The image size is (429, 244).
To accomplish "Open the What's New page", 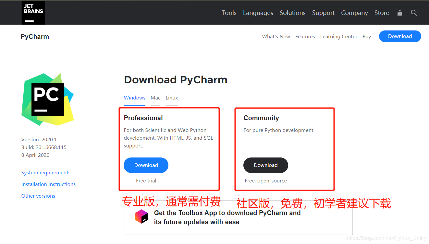I will [276, 37].
